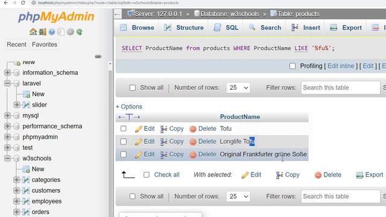
Task: Open the Insert tab
Action: click(306, 28)
